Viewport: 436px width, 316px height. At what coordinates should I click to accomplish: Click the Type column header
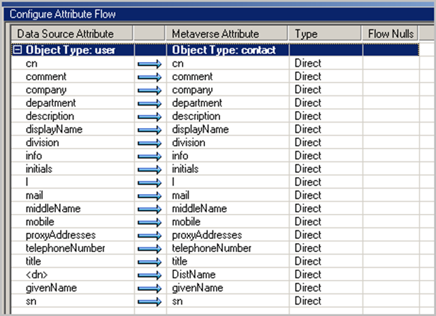coord(306,33)
